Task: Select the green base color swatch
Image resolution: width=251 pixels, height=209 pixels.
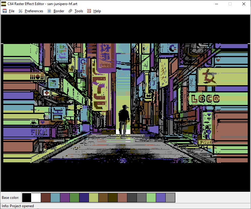Action: (x=75, y=198)
